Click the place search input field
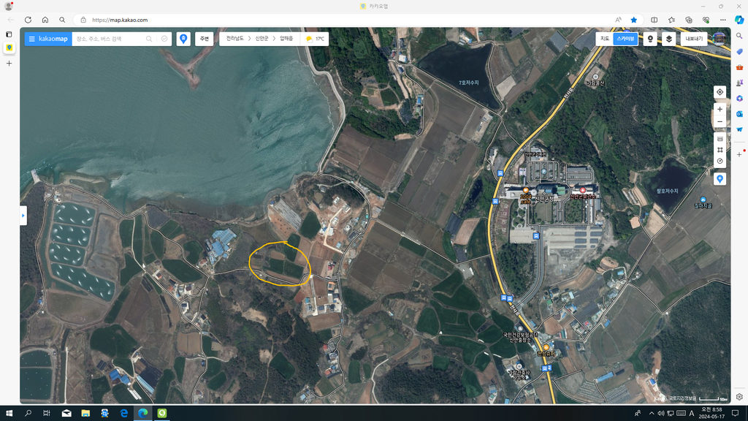This screenshot has height=421, width=748. pos(110,39)
